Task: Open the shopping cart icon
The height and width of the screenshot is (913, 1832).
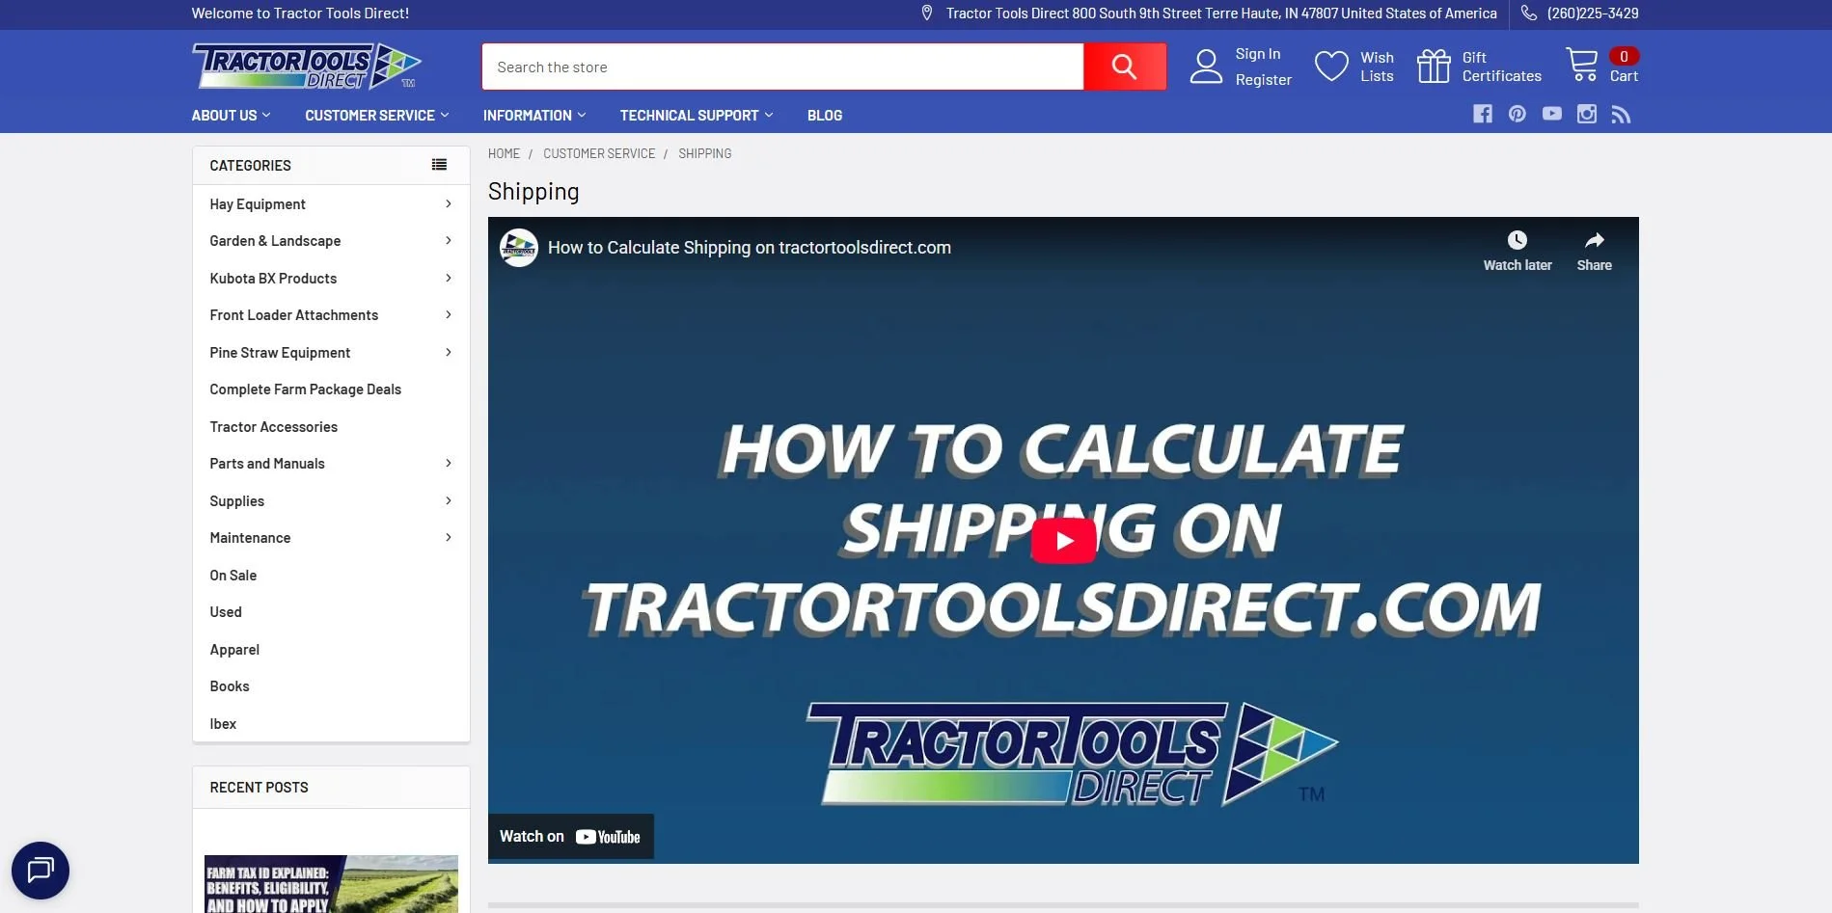Action: click(1581, 65)
